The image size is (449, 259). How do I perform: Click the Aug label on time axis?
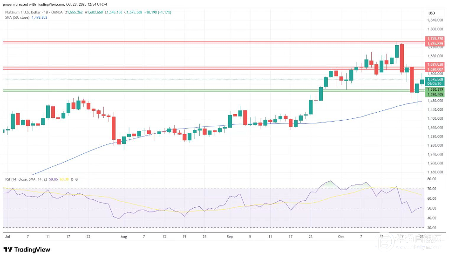click(123, 237)
